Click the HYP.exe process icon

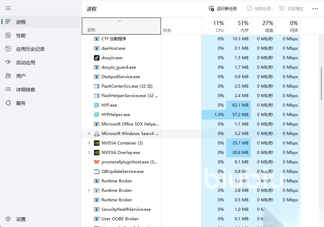click(97, 105)
